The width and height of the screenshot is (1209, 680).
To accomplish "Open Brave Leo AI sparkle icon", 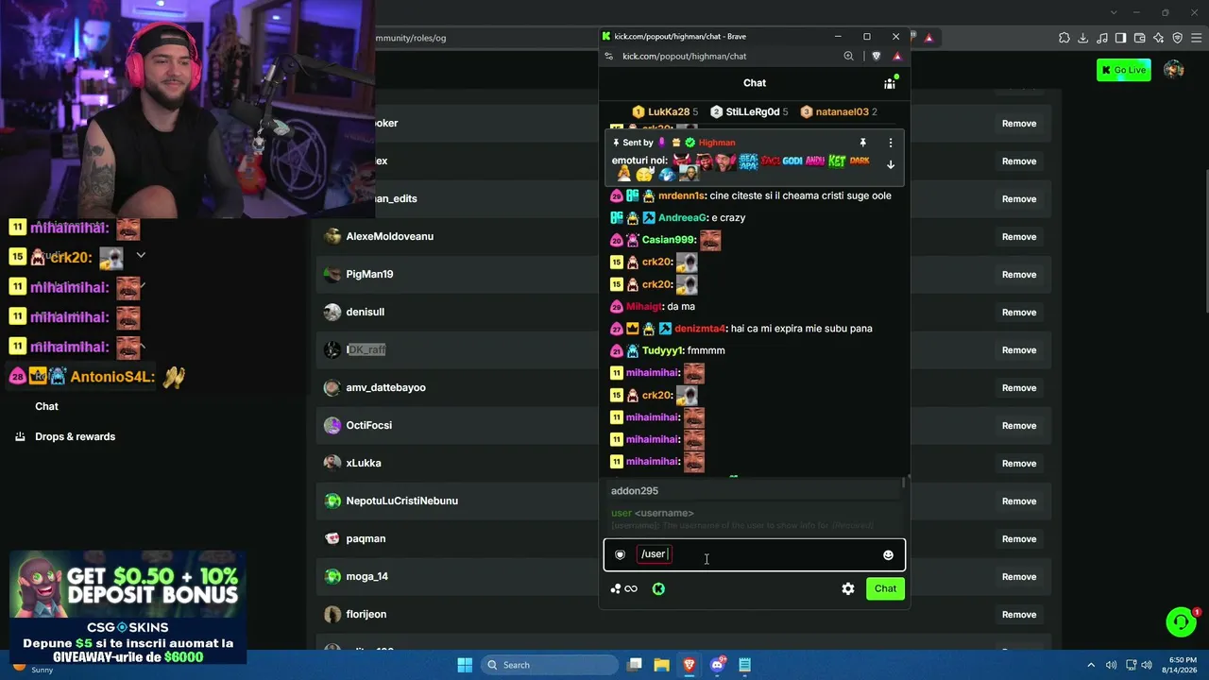I will tap(1159, 38).
